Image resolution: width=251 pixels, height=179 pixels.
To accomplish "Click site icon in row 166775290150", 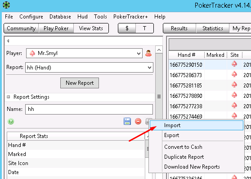I will point(234,64).
